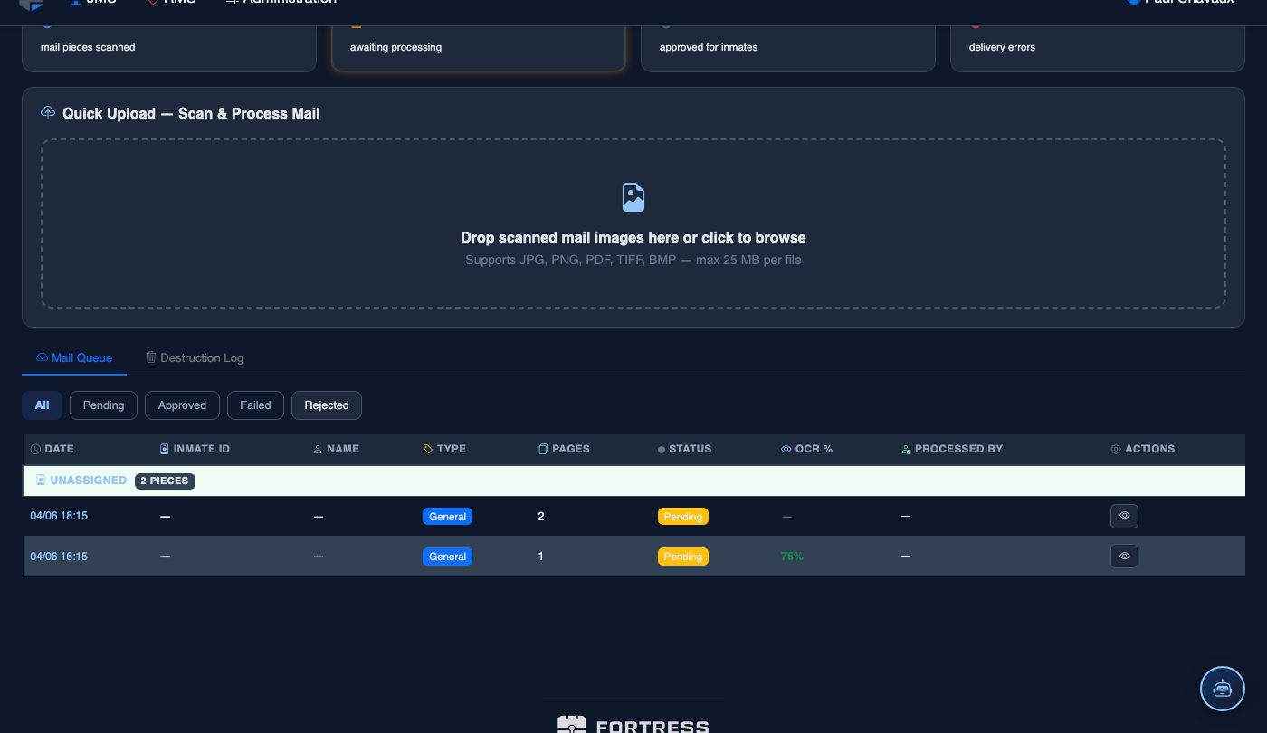1267x733 pixels.
Task: View the 04/06 16:15 mail piece via eye button
Action: (x=1124, y=556)
